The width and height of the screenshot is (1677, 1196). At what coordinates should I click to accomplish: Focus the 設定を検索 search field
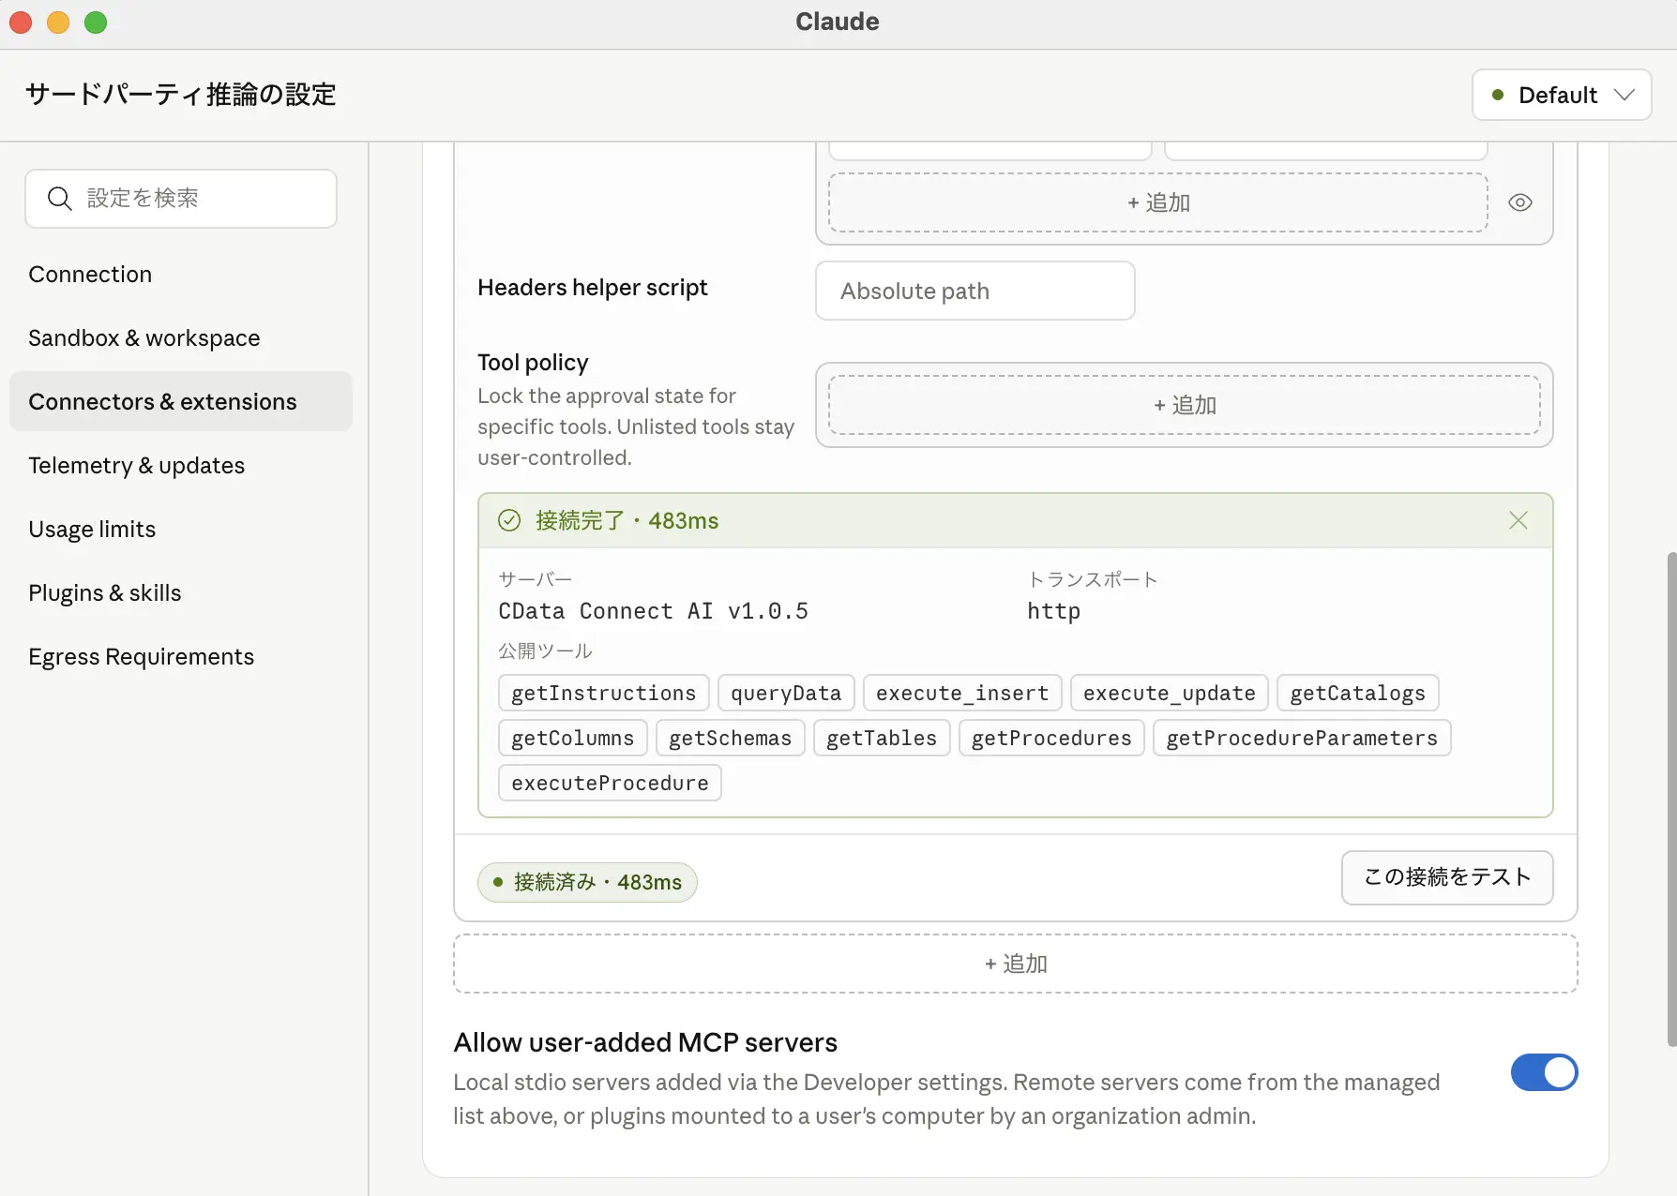181,199
